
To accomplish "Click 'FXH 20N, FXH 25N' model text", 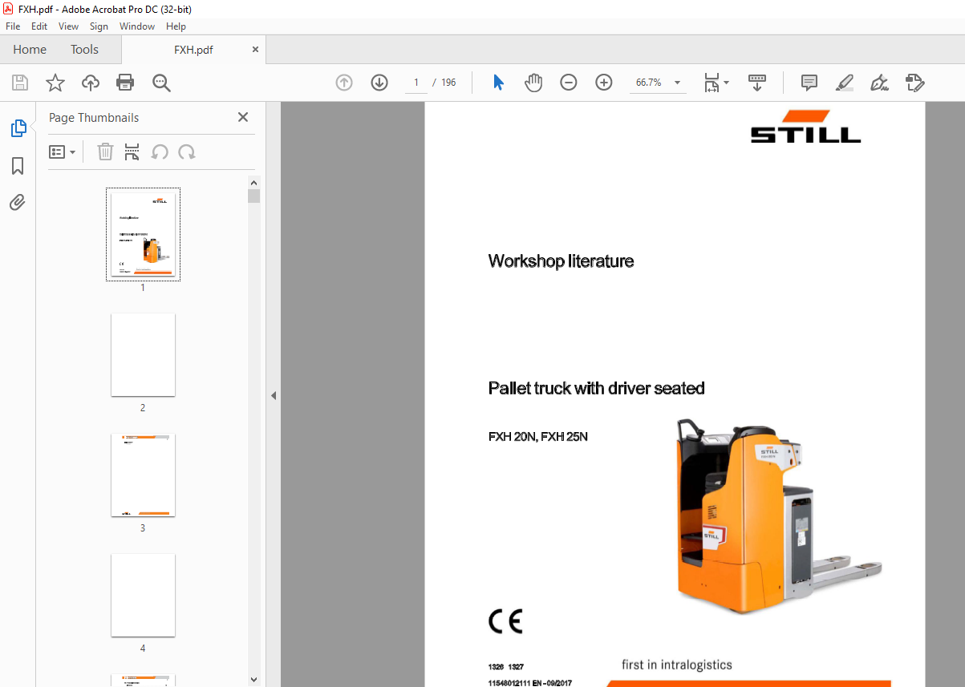I will coord(538,437).
